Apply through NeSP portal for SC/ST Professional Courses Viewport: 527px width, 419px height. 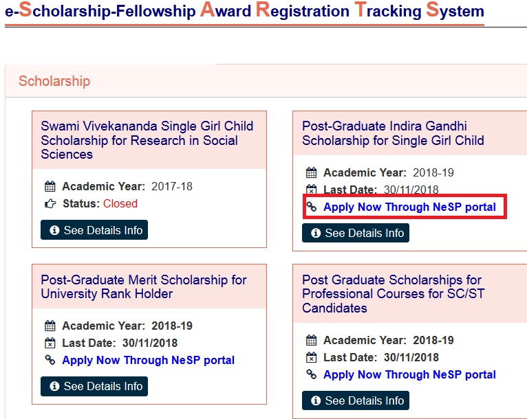(409, 374)
